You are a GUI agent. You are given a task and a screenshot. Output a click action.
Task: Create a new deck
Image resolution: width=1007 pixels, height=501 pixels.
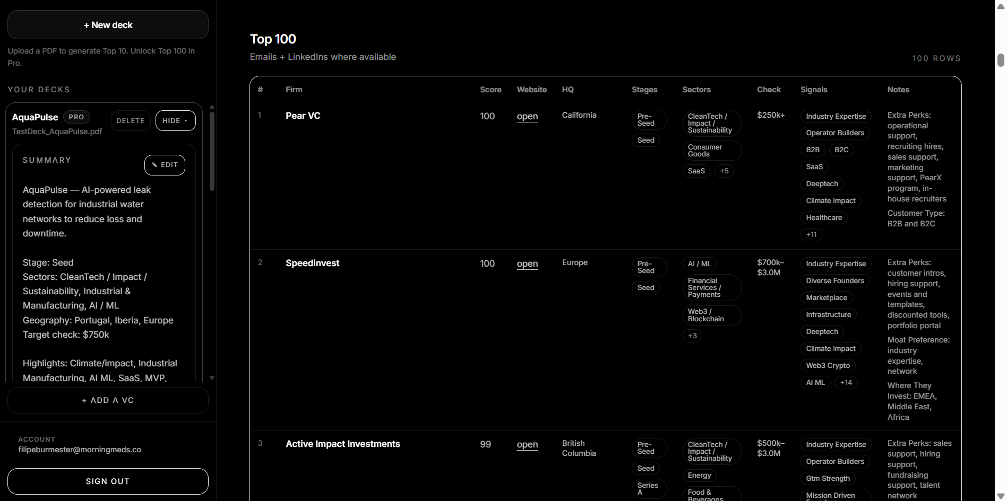107,24
